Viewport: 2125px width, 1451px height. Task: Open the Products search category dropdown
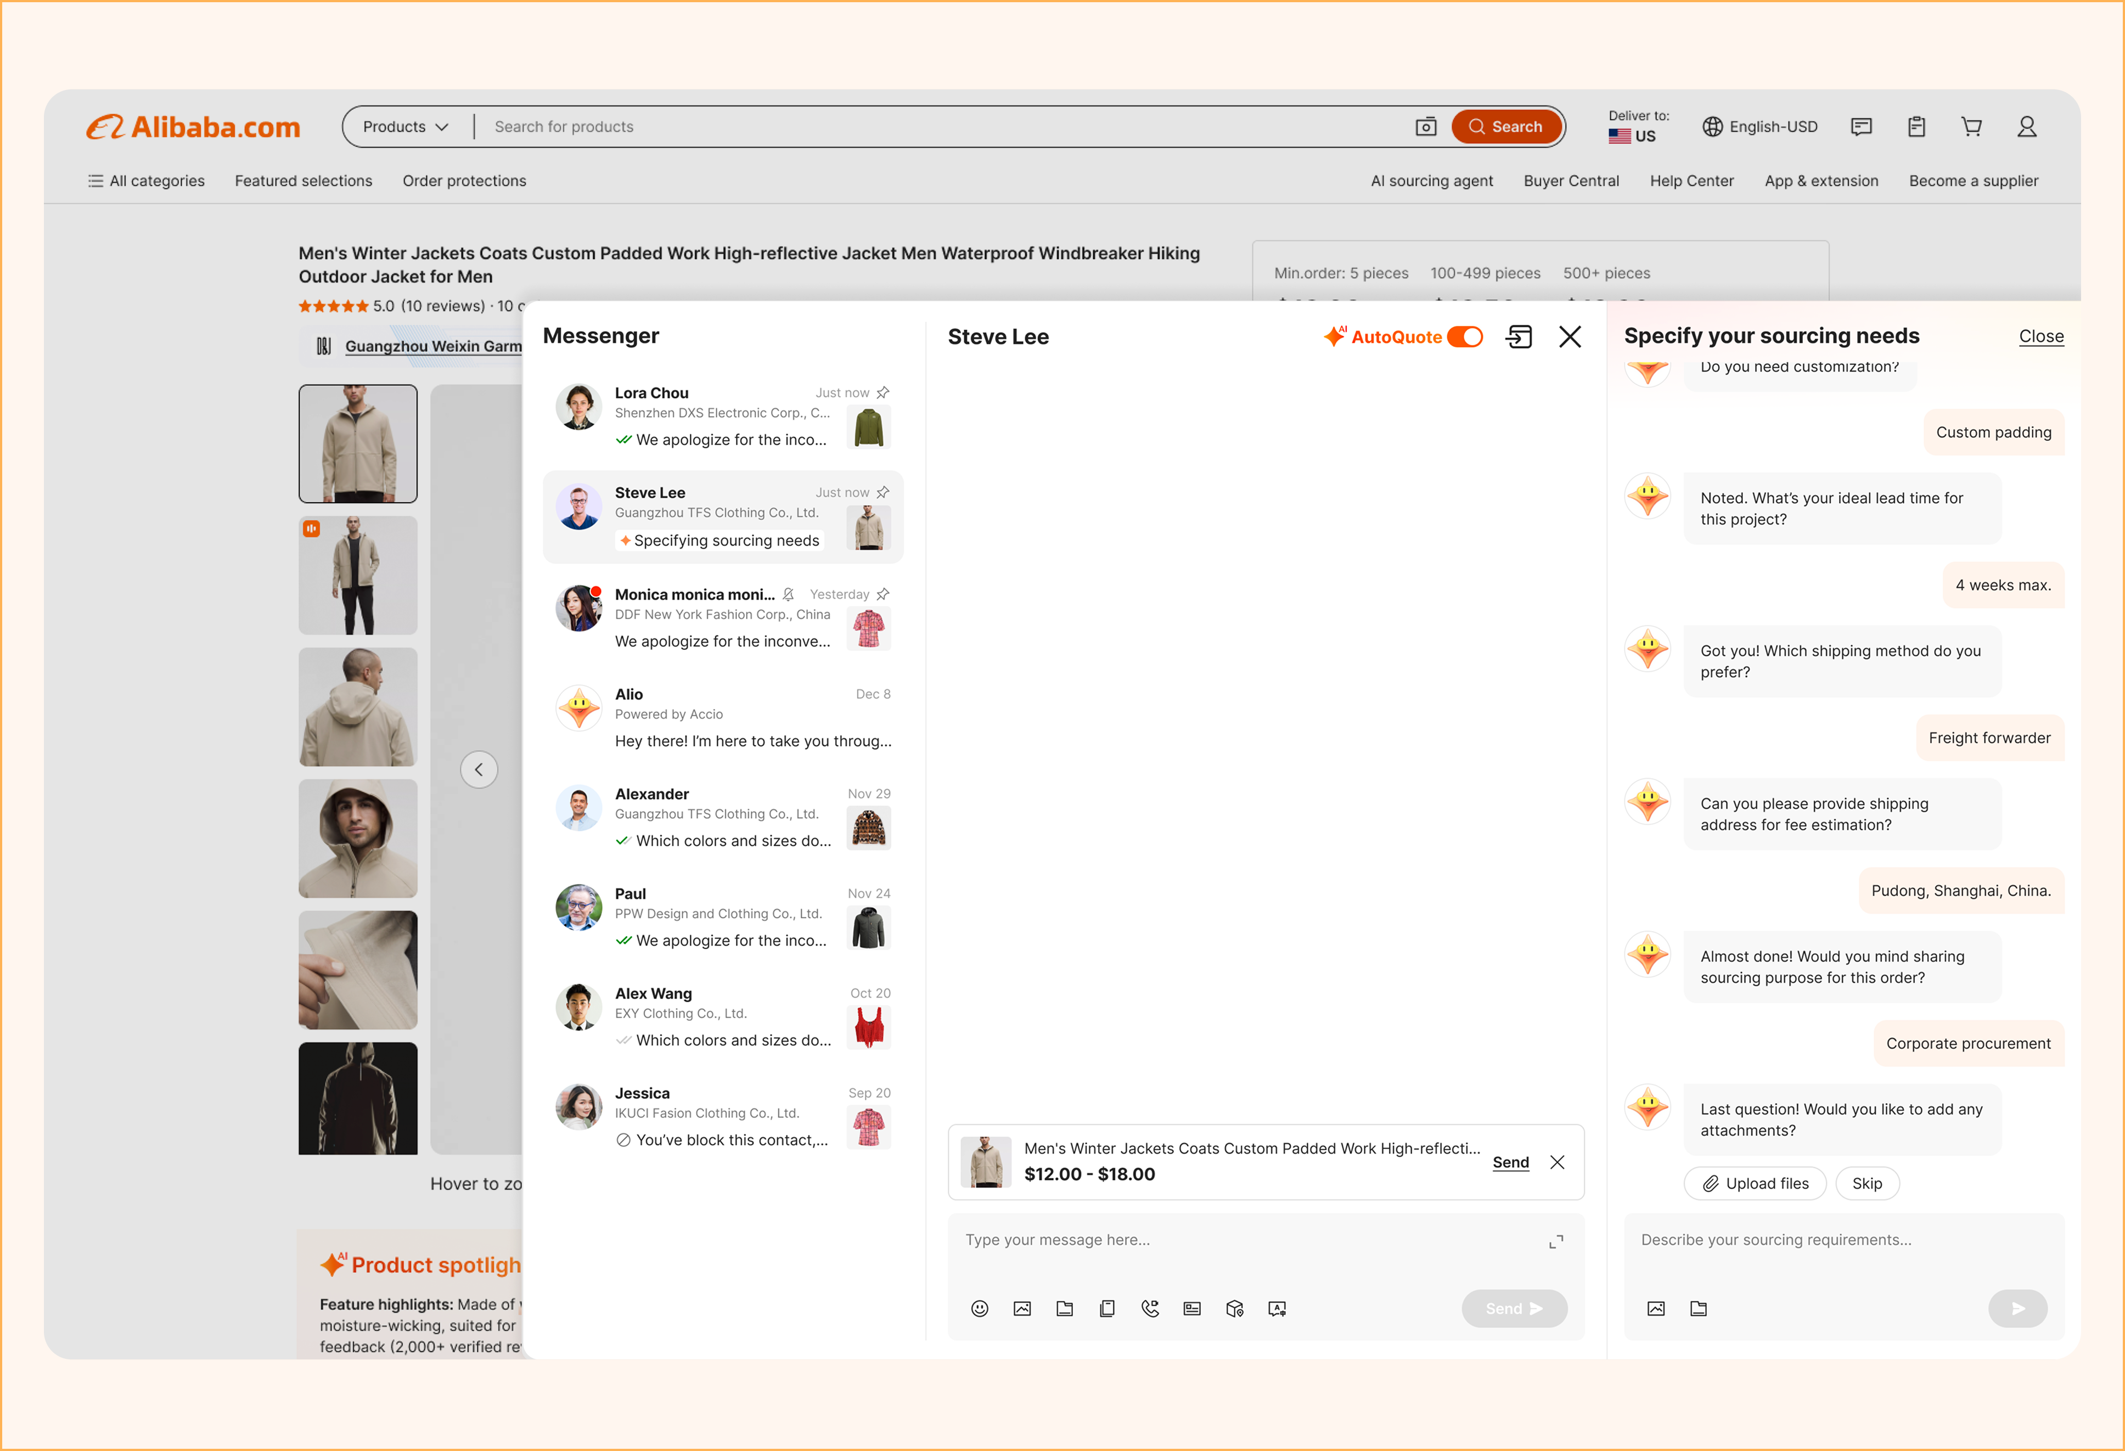point(405,126)
